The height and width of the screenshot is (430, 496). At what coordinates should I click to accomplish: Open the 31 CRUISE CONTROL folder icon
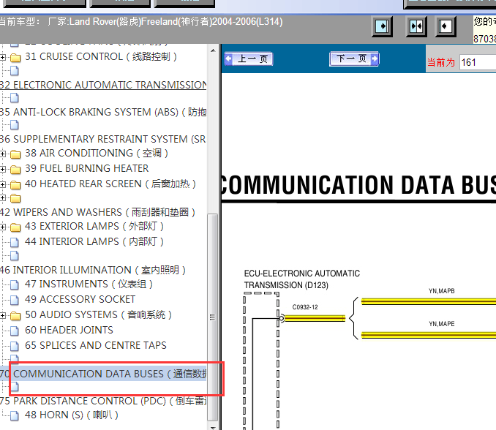coord(15,58)
